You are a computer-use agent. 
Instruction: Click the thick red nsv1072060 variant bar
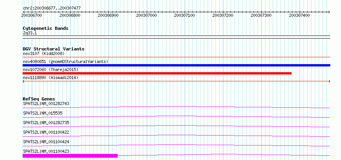[157, 73]
